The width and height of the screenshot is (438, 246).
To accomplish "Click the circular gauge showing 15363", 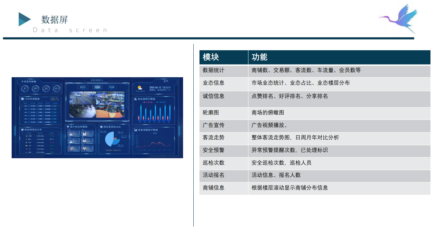I will [36, 88].
